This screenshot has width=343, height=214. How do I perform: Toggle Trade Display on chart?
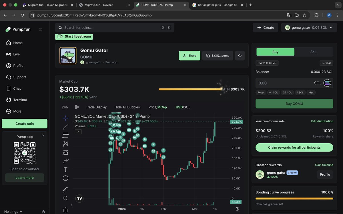tap(96, 107)
